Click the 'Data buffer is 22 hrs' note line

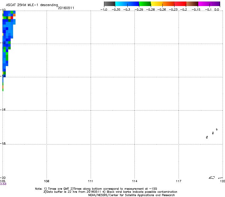click(110, 192)
